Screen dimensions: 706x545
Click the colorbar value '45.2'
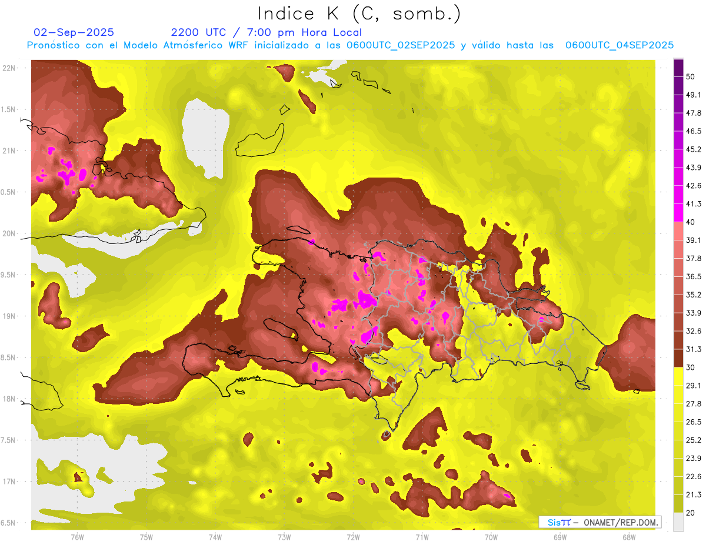[693, 149]
